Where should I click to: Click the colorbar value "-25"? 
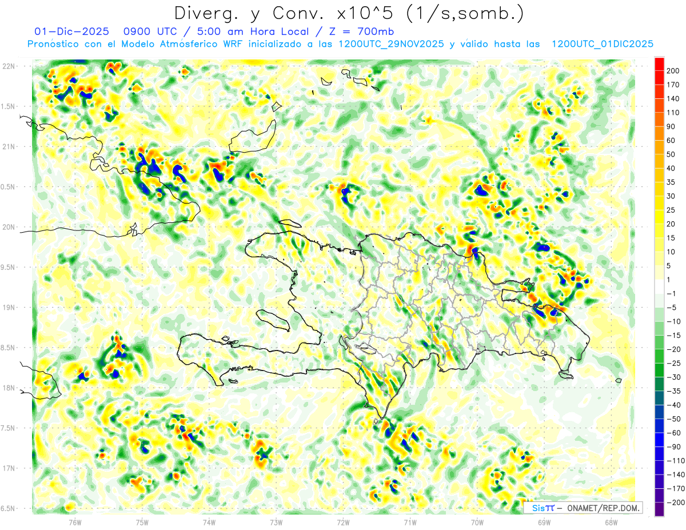(673, 363)
